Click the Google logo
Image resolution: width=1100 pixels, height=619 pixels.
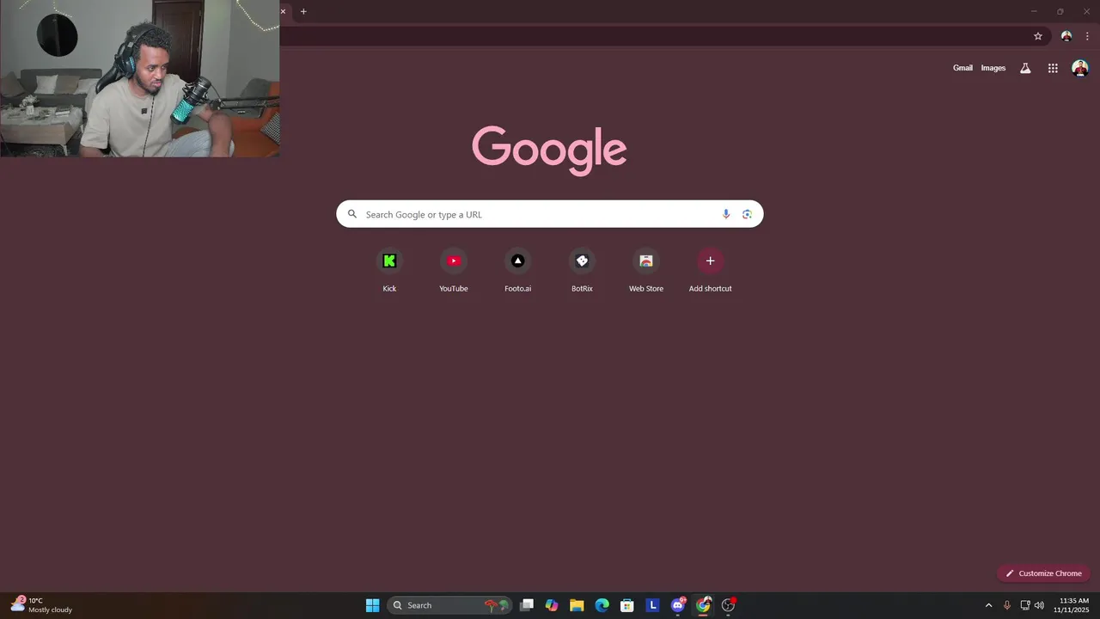coord(549,150)
